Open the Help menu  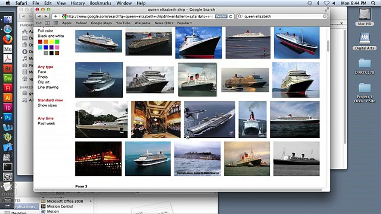click(141, 3)
